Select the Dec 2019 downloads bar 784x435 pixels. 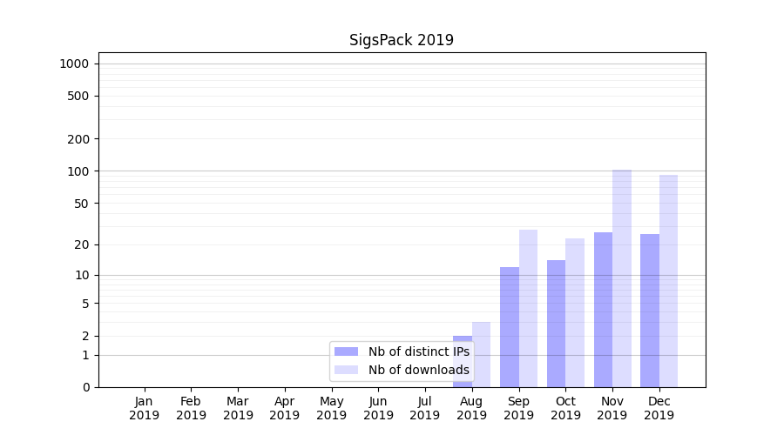(668, 280)
